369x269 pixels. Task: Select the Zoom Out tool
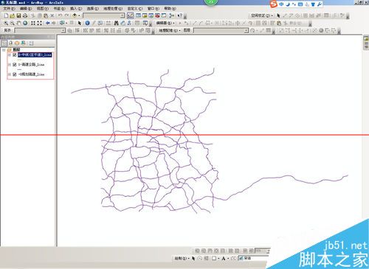(x=12, y=23)
